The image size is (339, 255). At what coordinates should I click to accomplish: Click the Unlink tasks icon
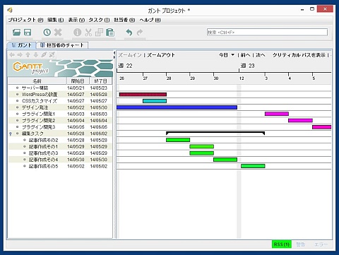pos(52,55)
